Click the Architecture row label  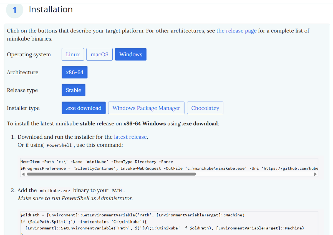pyautogui.click(x=22, y=72)
